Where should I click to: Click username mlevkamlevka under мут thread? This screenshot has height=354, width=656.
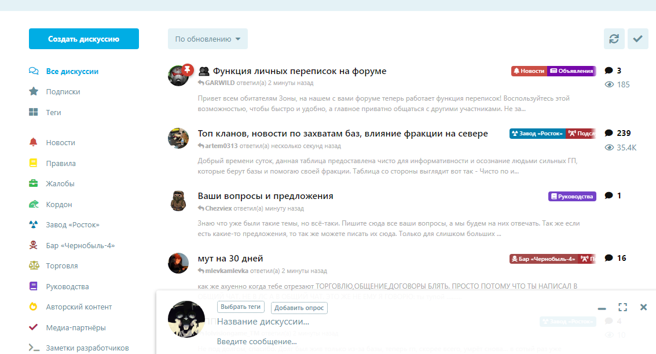(226, 271)
